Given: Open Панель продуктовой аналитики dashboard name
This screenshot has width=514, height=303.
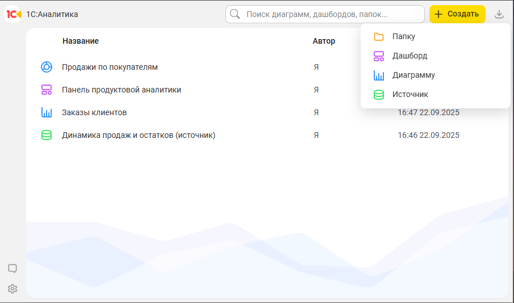Looking at the screenshot, I should coord(122,90).
